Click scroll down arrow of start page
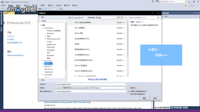 (152, 108)
